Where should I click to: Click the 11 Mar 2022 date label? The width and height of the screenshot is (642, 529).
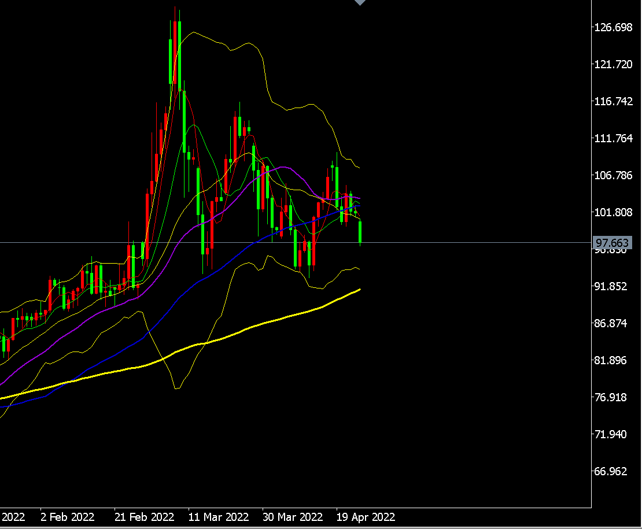click(x=219, y=516)
